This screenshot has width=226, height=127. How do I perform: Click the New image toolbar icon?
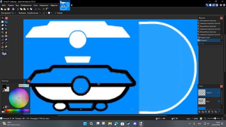pos(2,9)
